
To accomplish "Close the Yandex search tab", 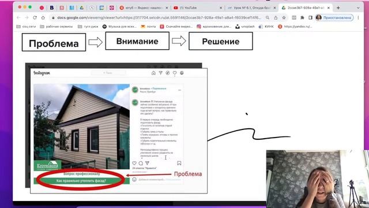I will point(167,8).
